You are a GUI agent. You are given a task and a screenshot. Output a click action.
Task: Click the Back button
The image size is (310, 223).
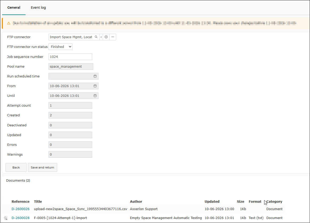[16, 167]
